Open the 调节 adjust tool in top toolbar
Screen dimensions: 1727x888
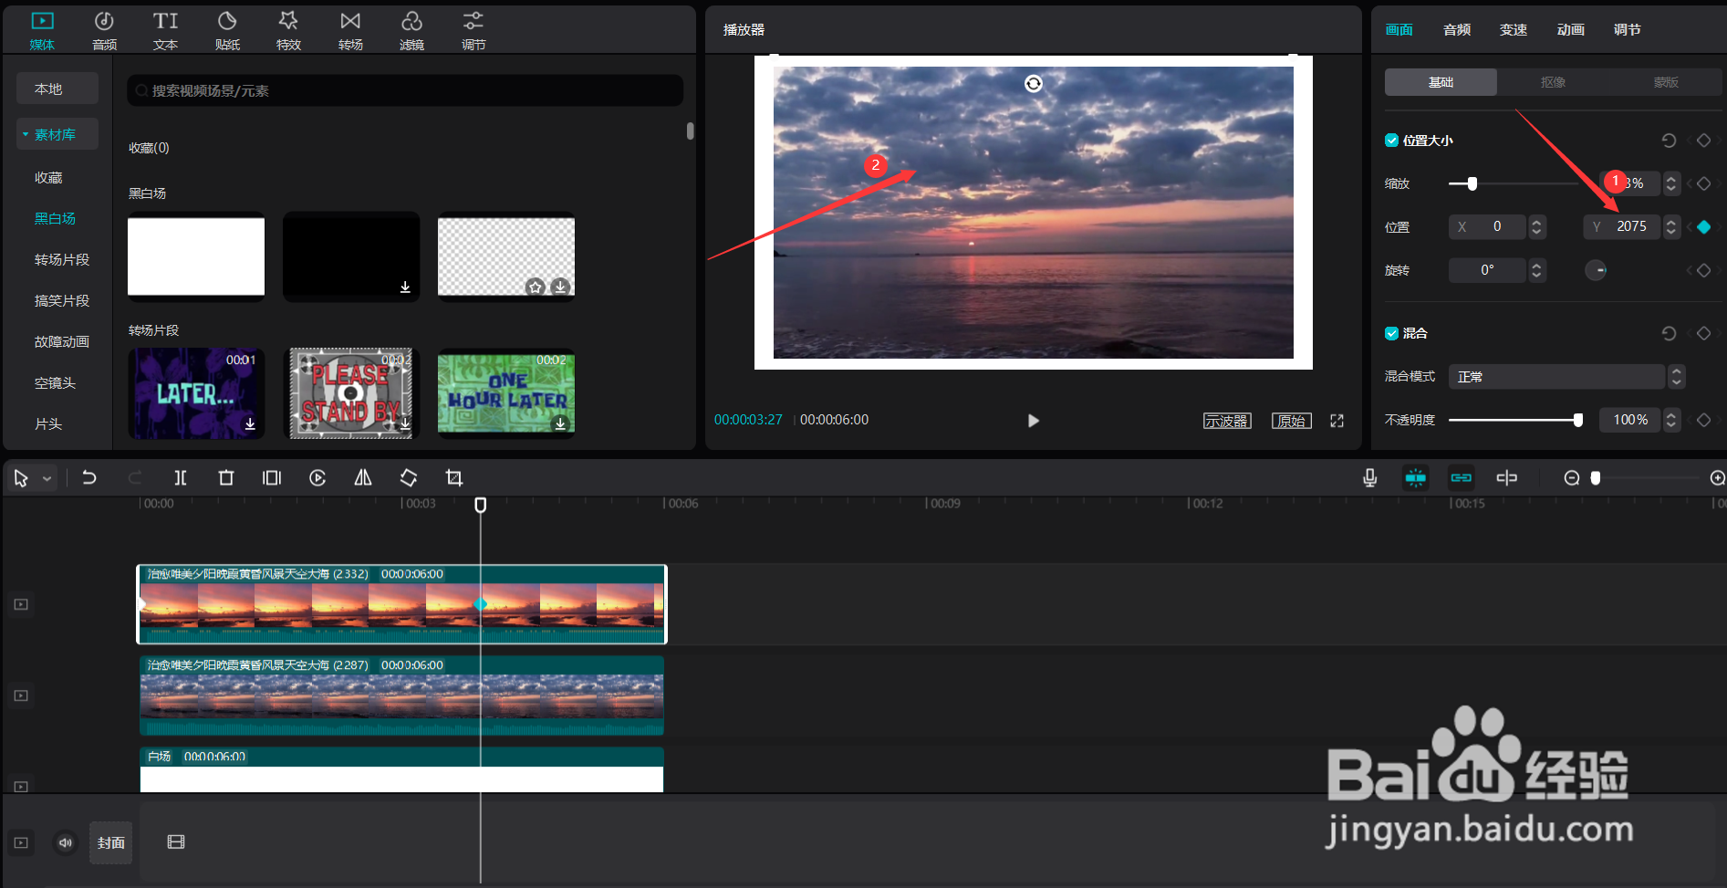pyautogui.click(x=473, y=30)
